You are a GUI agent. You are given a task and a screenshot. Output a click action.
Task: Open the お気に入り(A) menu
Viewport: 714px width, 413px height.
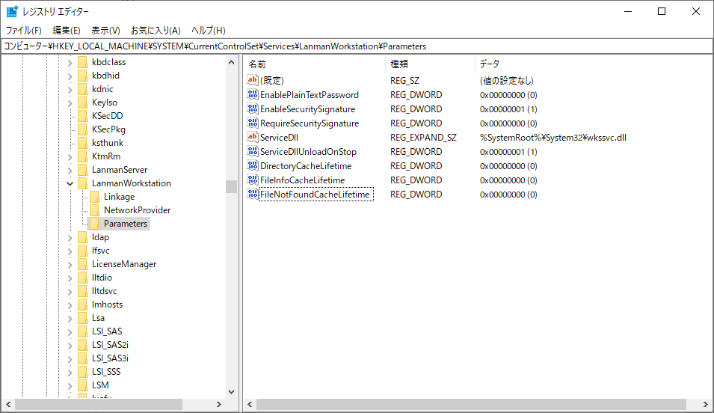156,31
